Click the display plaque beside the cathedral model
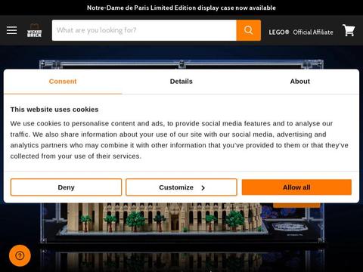The width and height of the screenshot is (363, 272). [x=289, y=227]
